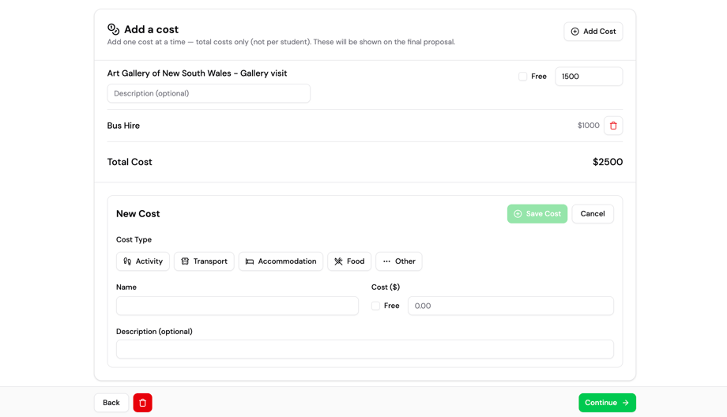Tick the Free checkbox for new cost
727x417 pixels.
point(375,306)
